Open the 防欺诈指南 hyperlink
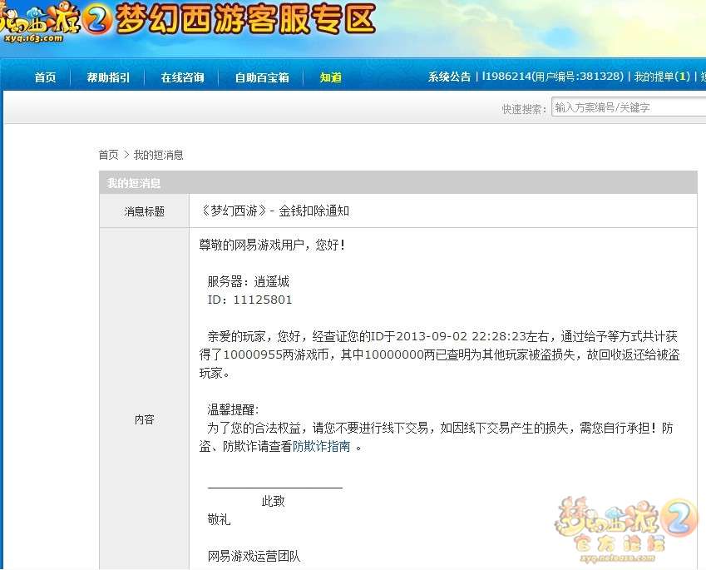This screenshot has height=570, width=706. pos(322,446)
